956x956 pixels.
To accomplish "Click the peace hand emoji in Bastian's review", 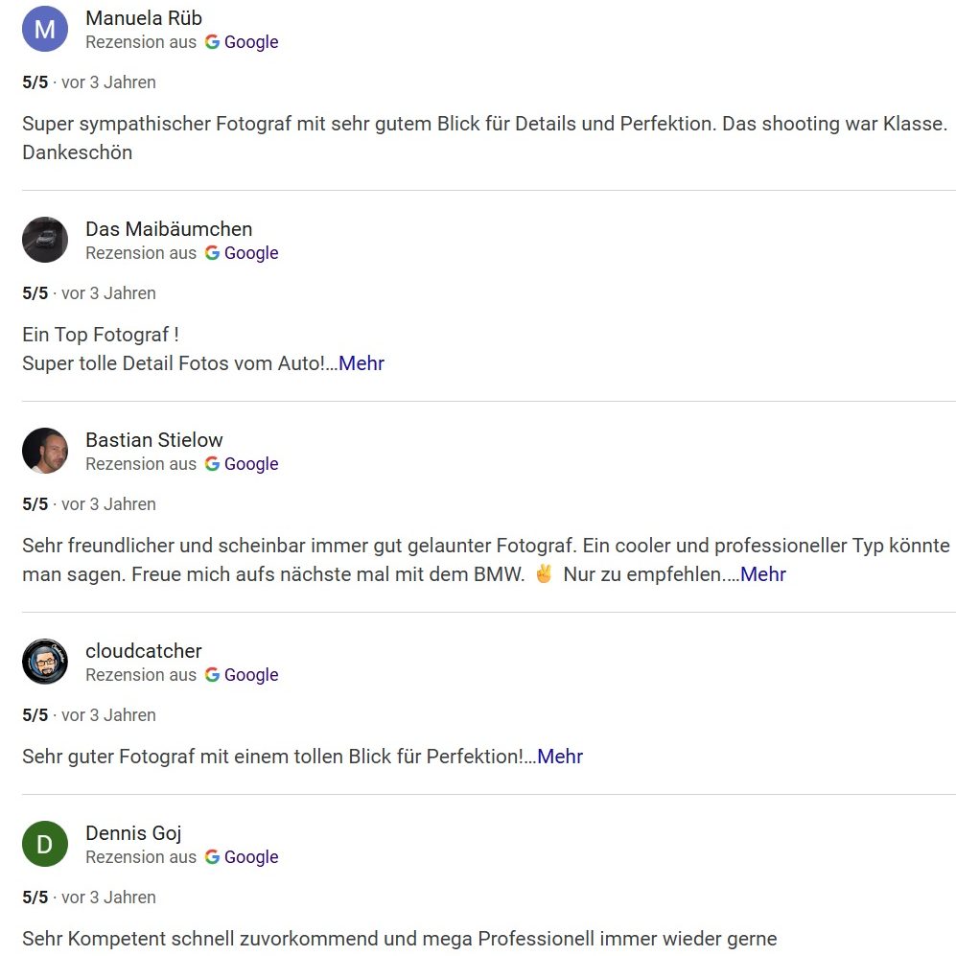I will (544, 574).
